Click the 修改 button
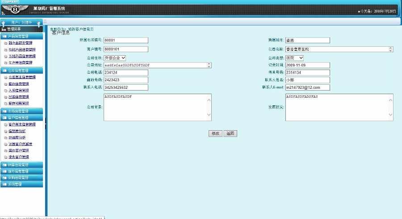This screenshot has height=219, width=402. pos(215,133)
